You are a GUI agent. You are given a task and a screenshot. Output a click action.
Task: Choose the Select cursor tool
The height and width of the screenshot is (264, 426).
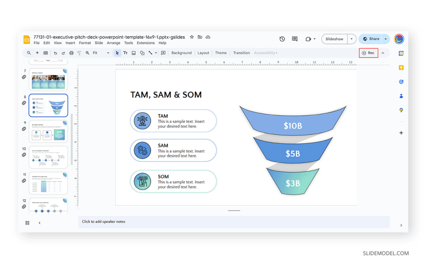coord(117,53)
